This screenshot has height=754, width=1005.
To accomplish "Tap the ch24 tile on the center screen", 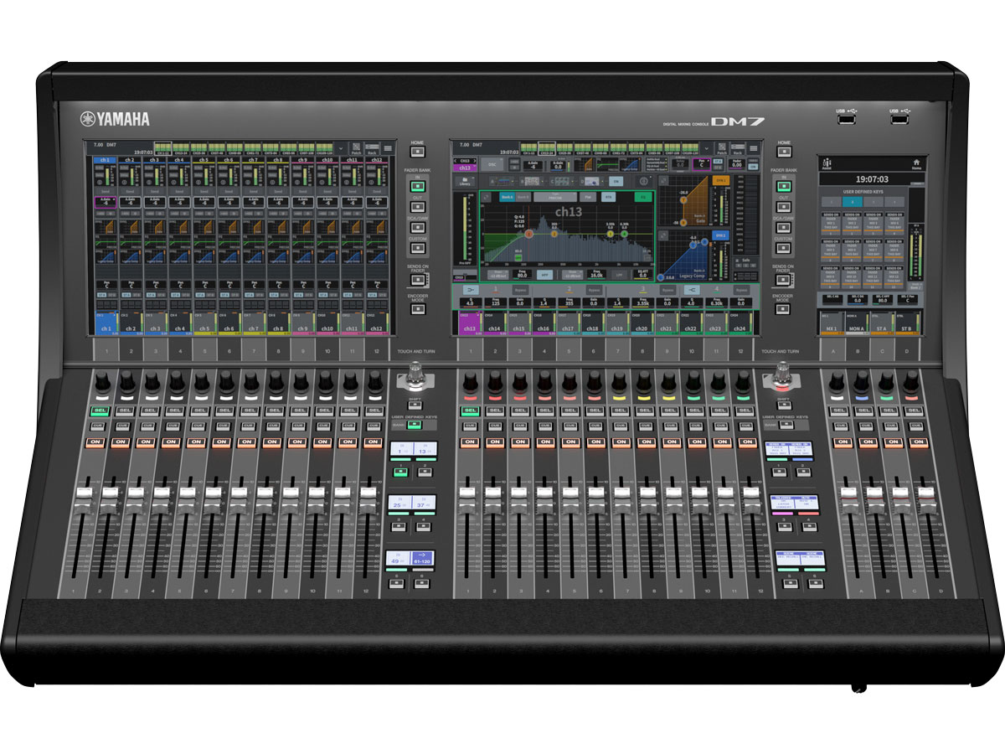I will pyautogui.click(x=740, y=323).
